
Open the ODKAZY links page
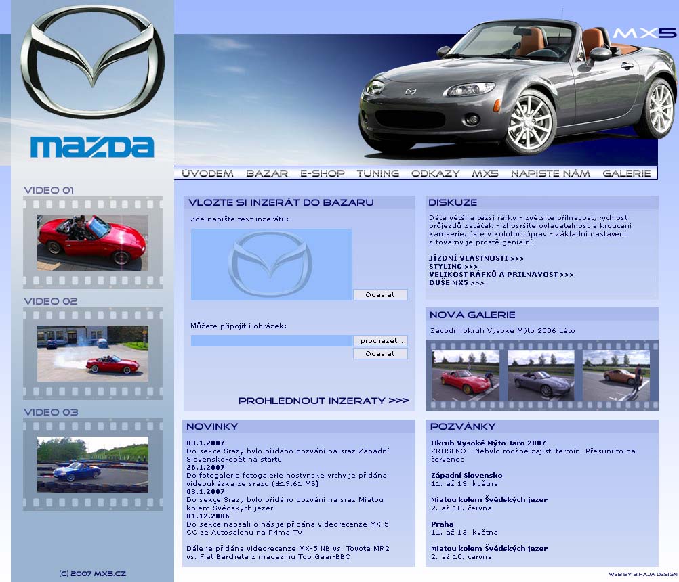pos(435,173)
